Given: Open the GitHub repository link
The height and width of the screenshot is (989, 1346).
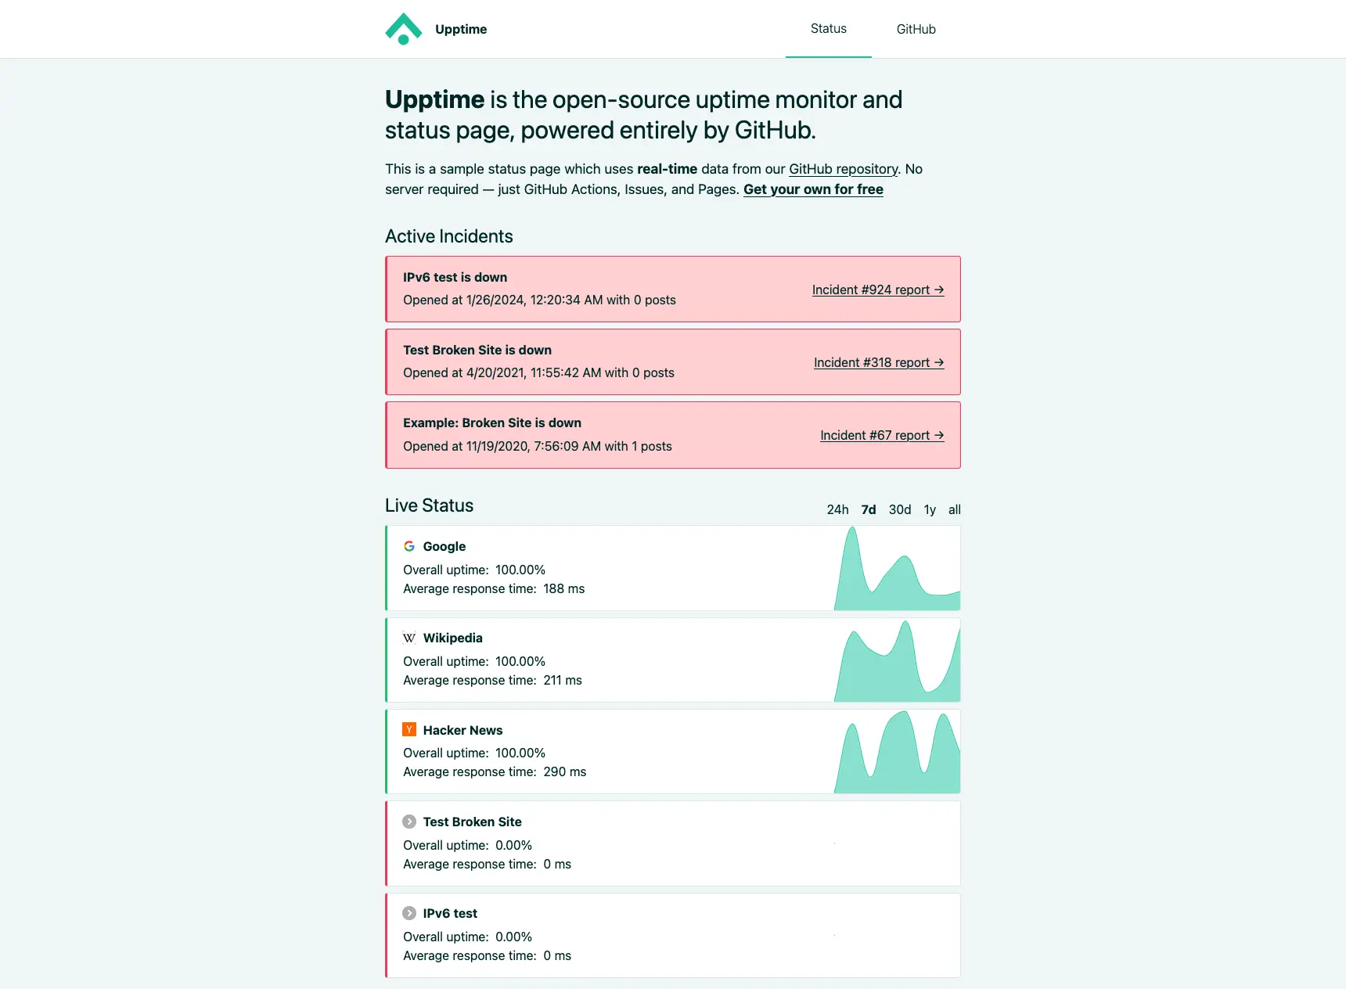Looking at the screenshot, I should coord(843,169).
